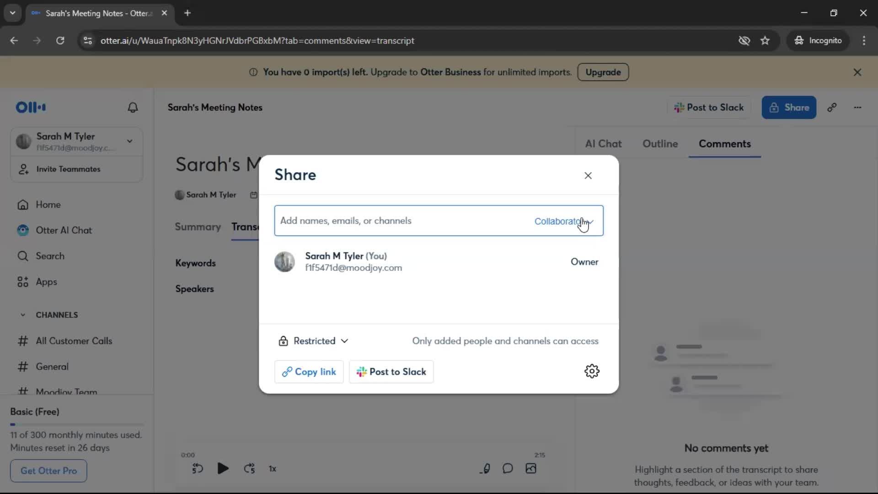Click the tracking protection eye icon
Image resolution: width=878 pixels, height=494 pixels.
744,41
